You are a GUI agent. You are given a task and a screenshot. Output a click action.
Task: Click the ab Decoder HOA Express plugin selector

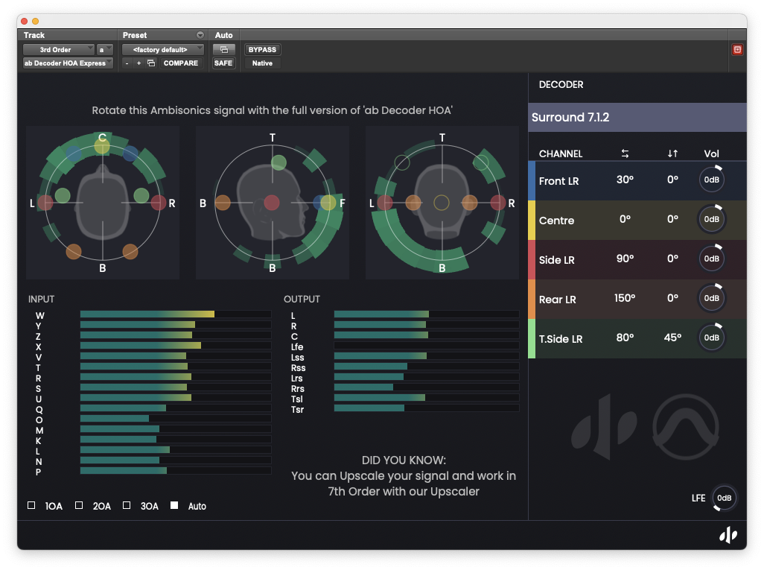tap(67, 63)
